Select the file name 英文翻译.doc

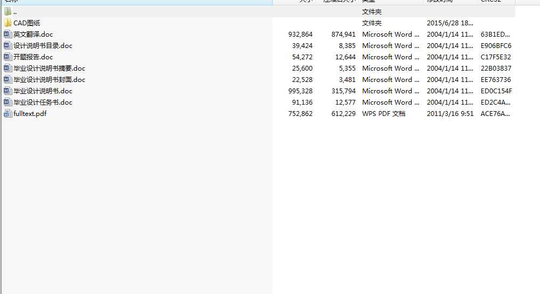[x=33, y=35]
